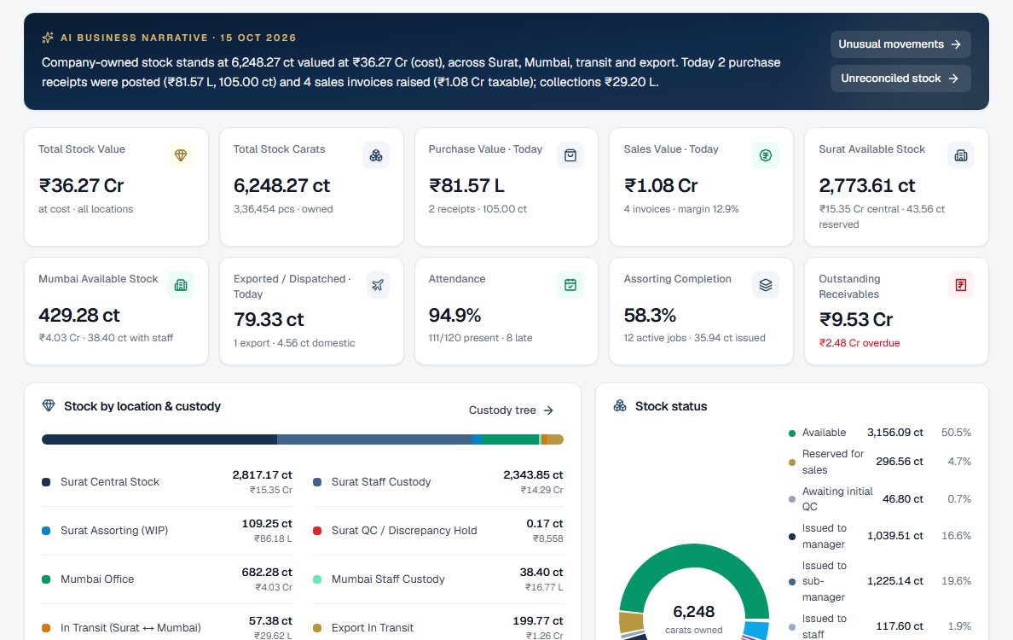Screen dimensions: 1013x640
Task: Click the 6,248.27 ct total carats value
Action: [281, 185]
